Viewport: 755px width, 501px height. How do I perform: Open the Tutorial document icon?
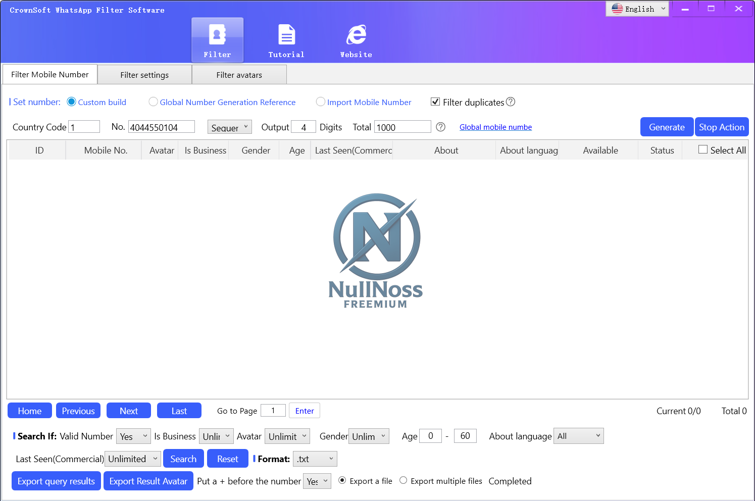pos(286,35)
